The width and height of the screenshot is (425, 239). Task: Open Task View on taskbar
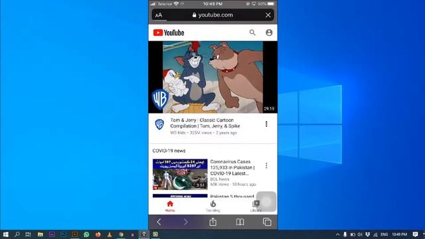pyautogui.click(x=28, y=234)
